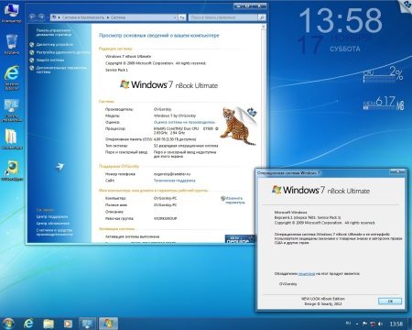This screenshot has width=412, height=330.
Task: Click the tiger OEM logo image
Action: (238, 126)
